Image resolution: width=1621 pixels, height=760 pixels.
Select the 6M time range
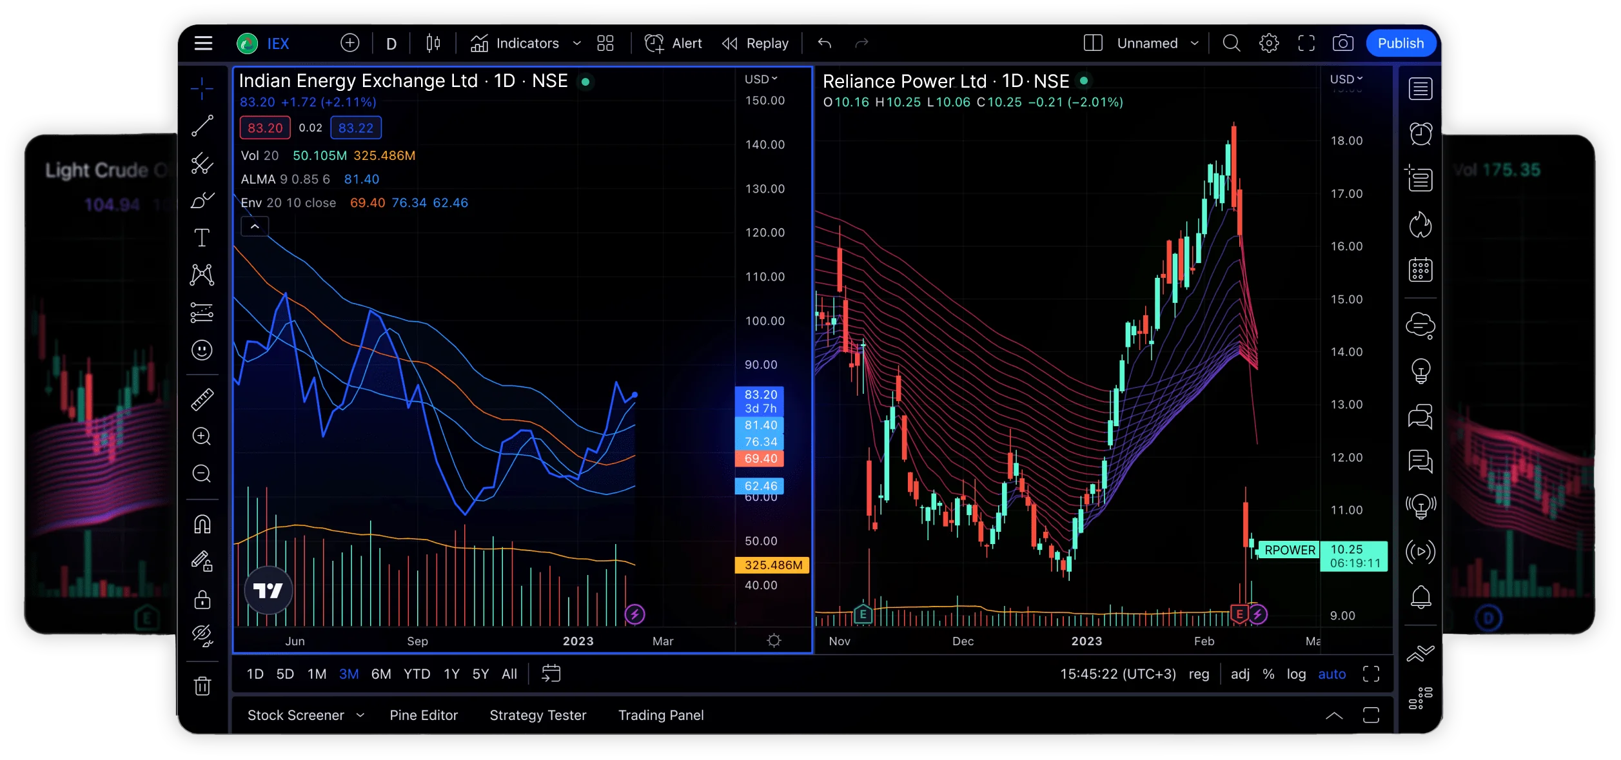381,674
